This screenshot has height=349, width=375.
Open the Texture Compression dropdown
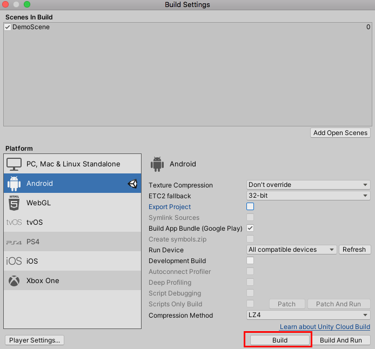309,185
